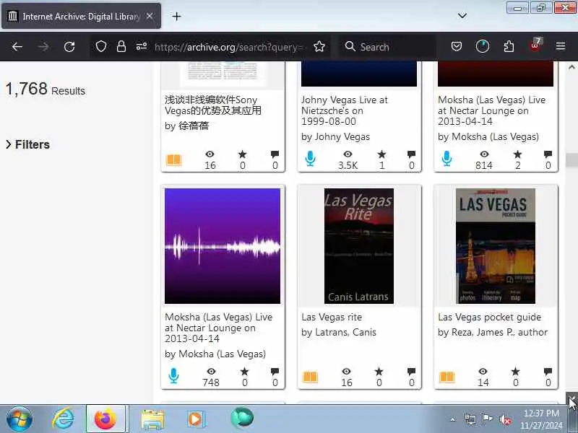This screenshot has height=433, width=578.
Task: Click the muted volume tray icon
Action: pos(504,419)
